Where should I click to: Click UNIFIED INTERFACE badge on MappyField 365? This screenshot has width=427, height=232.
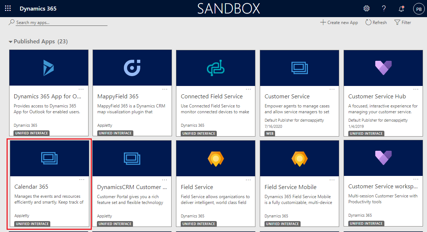pos(115,133)
